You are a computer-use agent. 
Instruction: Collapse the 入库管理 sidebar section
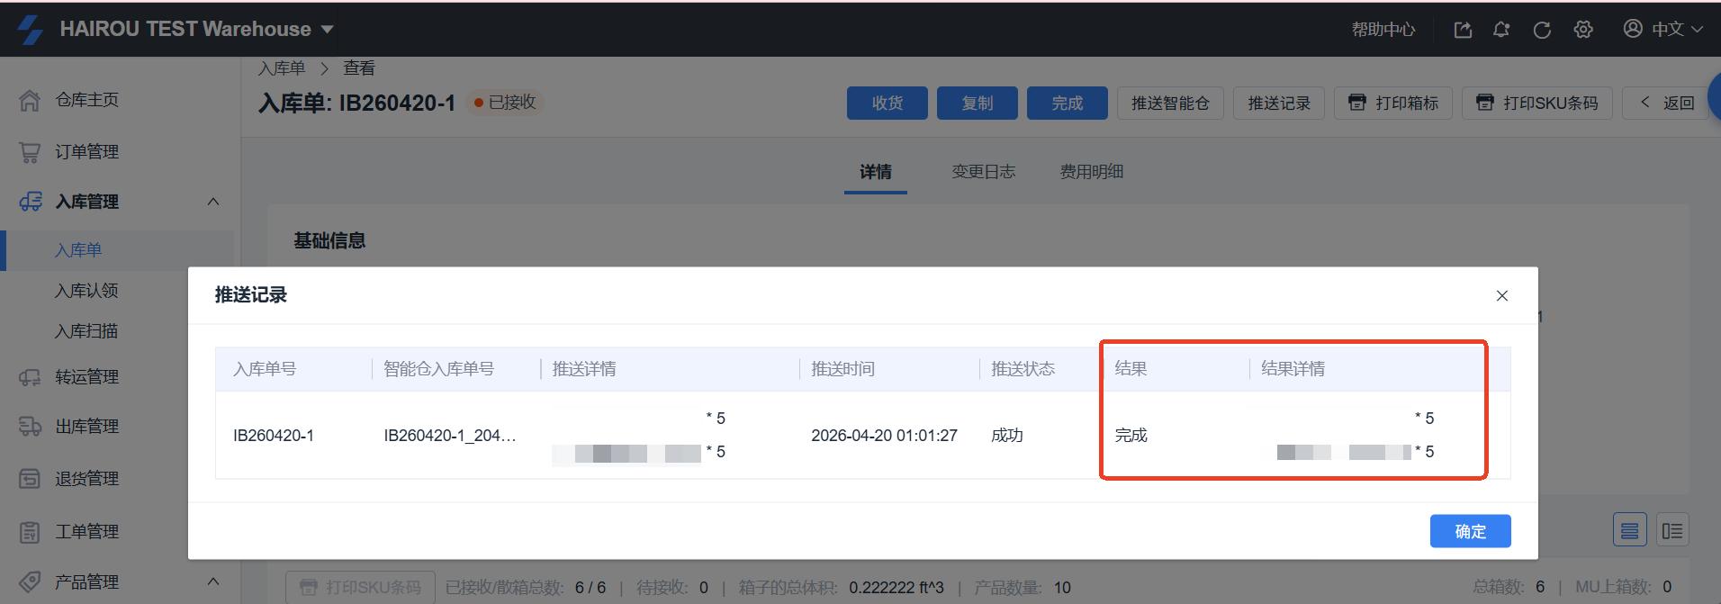pos(213,202)
